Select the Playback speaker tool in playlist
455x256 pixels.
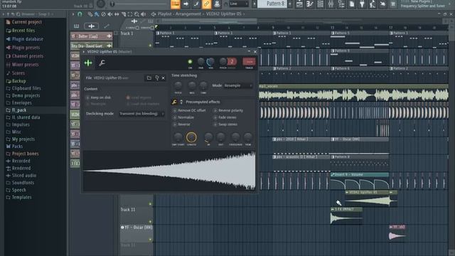click(x=144, y=14)
